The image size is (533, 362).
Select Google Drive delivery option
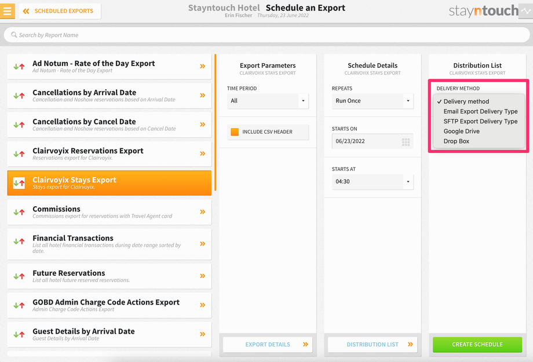click(479, 131)
